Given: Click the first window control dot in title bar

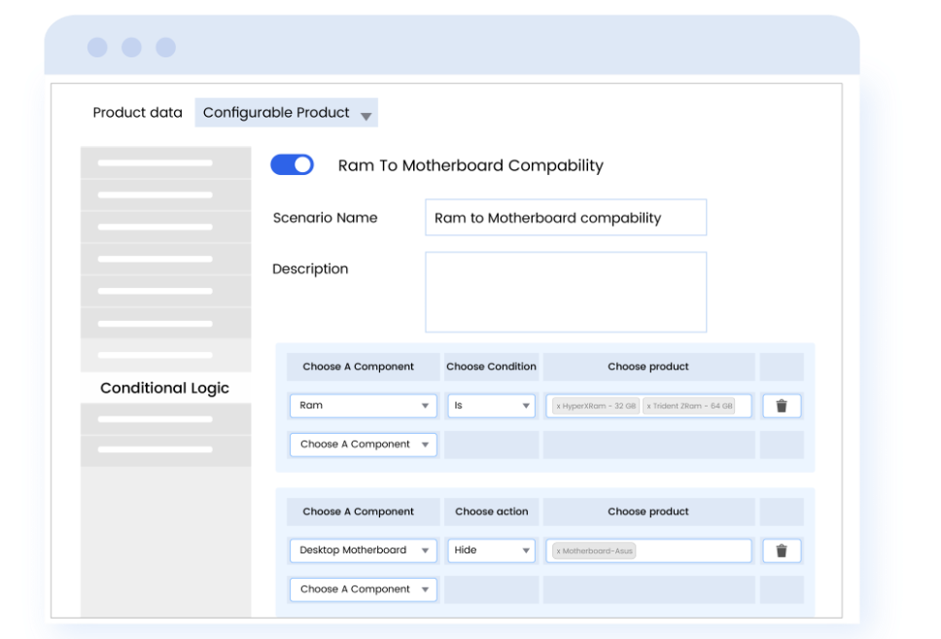Looking at the screenshot, I should (x=97, y=47).
